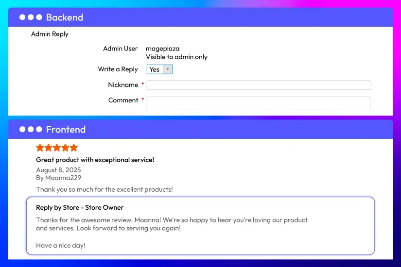Select the Backend panel title

tap(65, 17)
